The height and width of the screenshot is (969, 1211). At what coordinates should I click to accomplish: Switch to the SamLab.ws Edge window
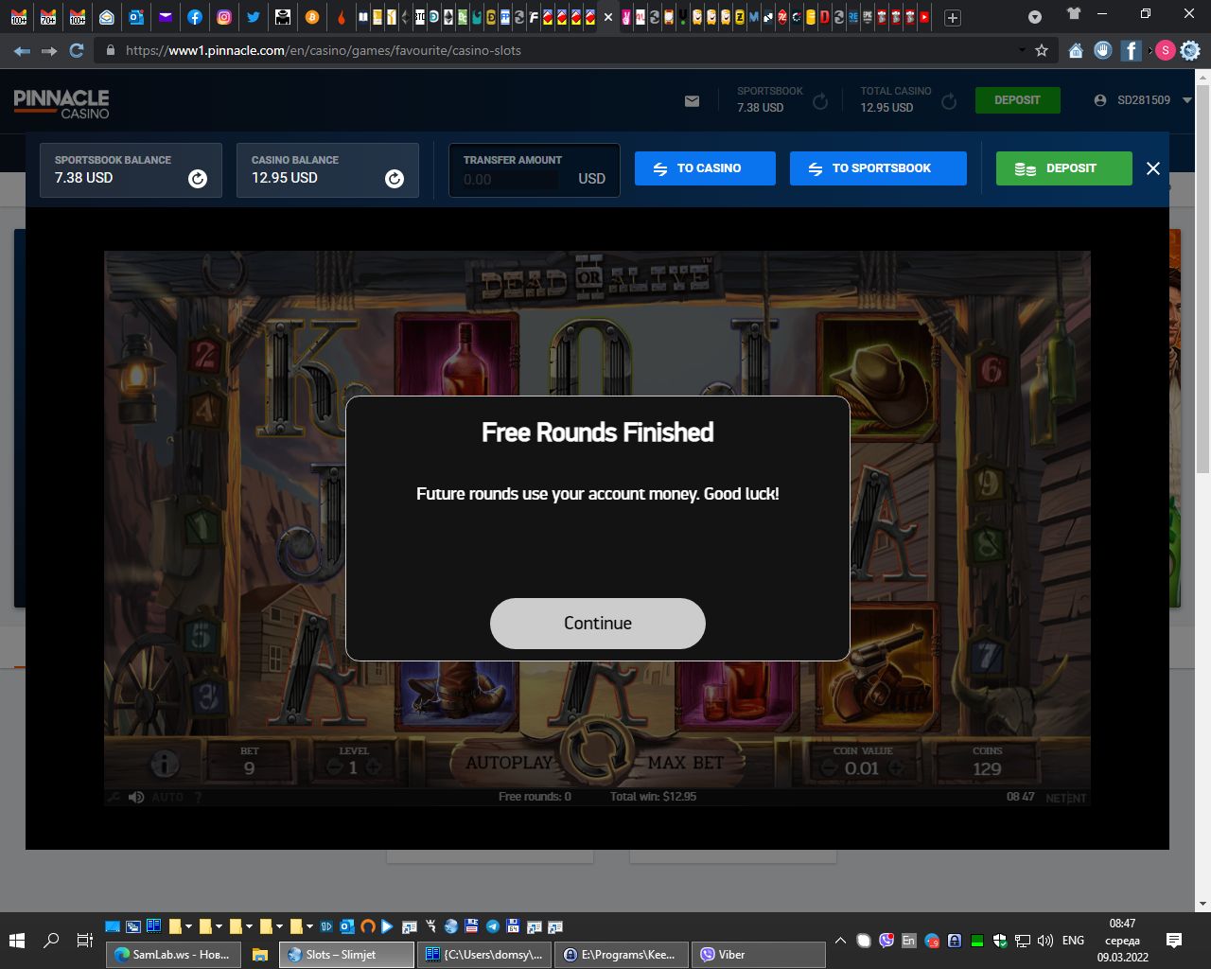click(x=174, y=955)
